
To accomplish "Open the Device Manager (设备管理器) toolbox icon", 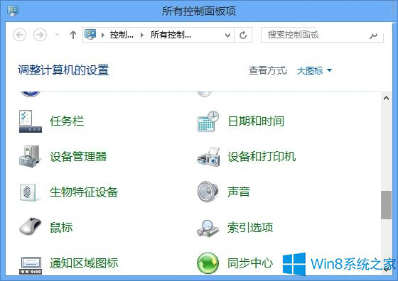I will tap(30, 156).
